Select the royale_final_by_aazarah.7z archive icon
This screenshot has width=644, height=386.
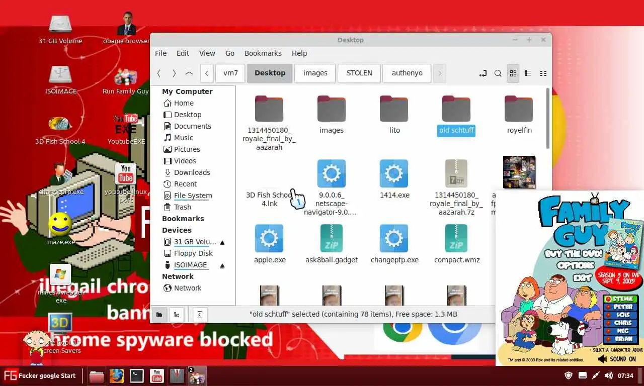(x=456, y=173)
